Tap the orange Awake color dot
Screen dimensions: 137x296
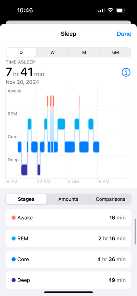[x=13, y=218]
